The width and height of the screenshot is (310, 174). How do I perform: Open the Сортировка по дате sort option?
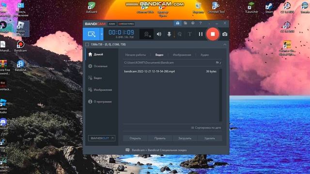[206, 128]
